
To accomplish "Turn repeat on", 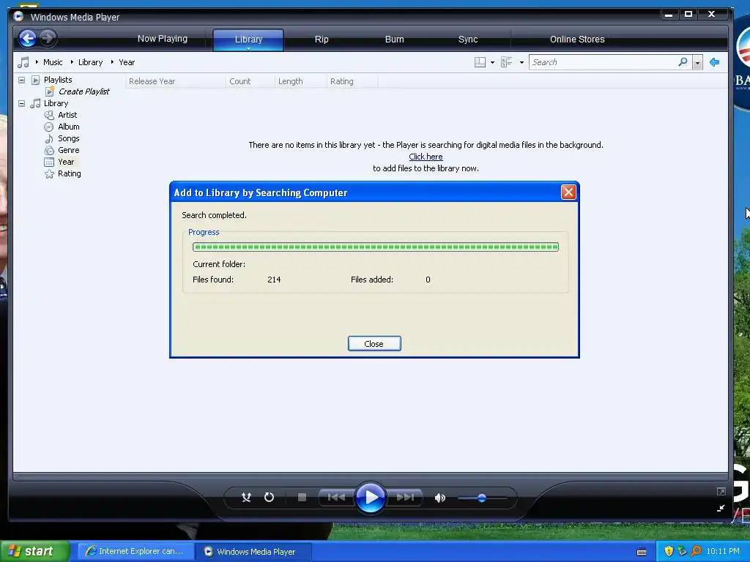I will [x=270, y=498].
